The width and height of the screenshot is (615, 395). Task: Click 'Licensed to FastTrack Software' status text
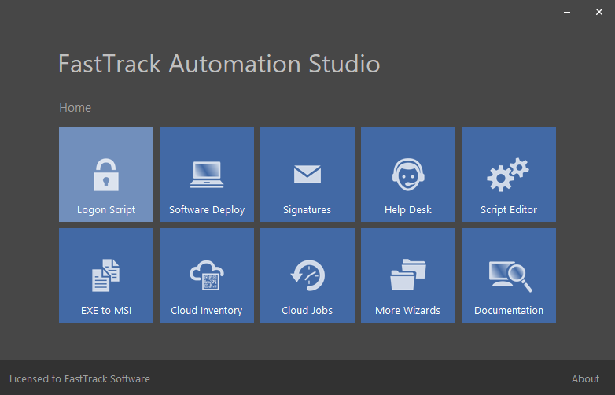click(x=79, y=379)
